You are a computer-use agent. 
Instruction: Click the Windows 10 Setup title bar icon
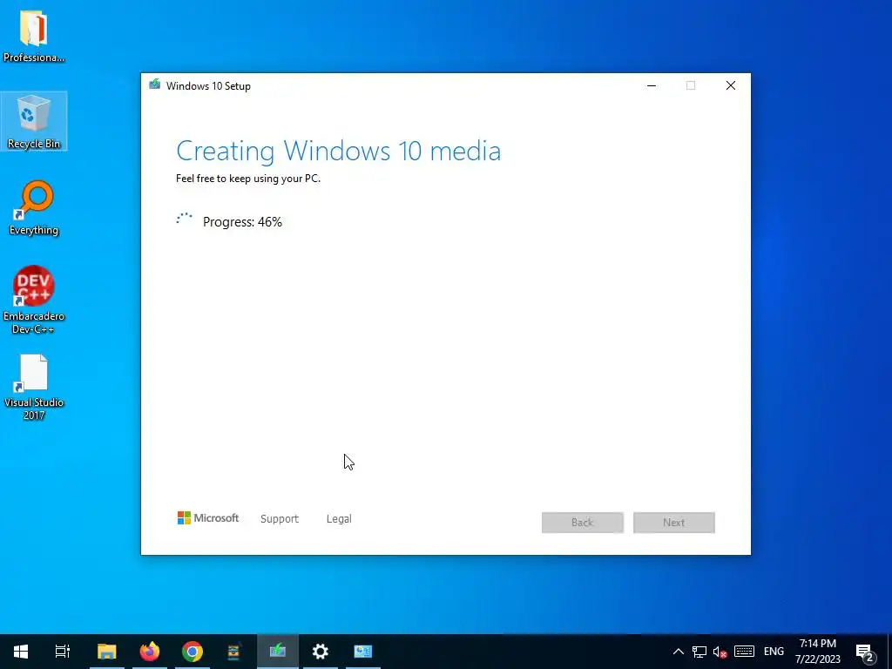(155, 85)
